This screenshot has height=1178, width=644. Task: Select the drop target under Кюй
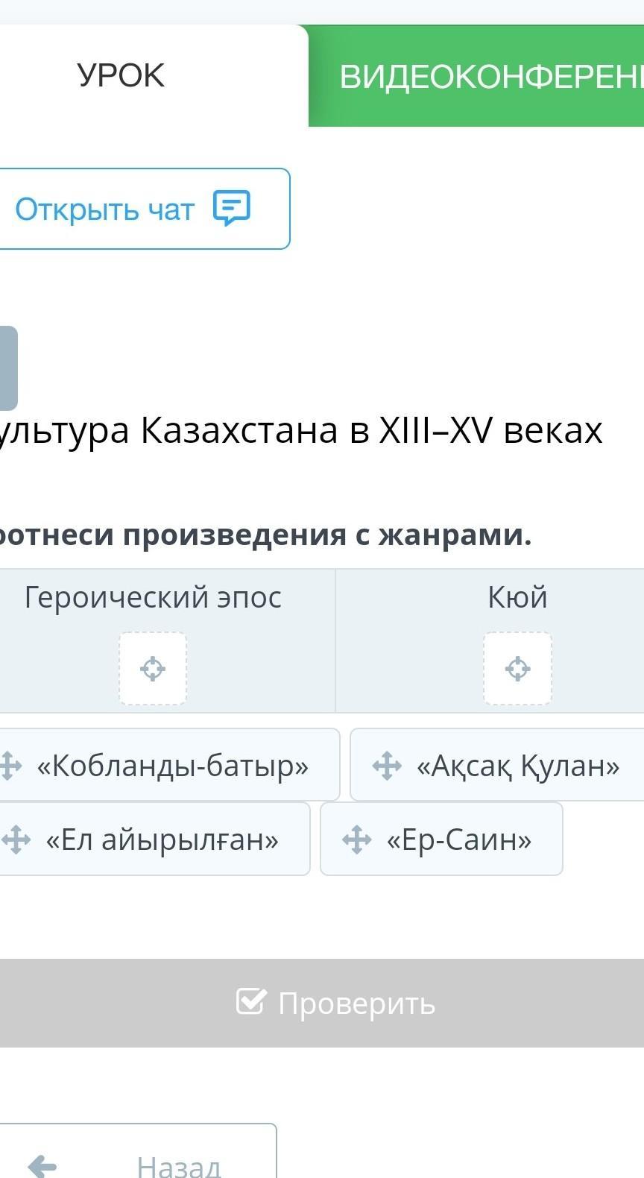[518, 668]
